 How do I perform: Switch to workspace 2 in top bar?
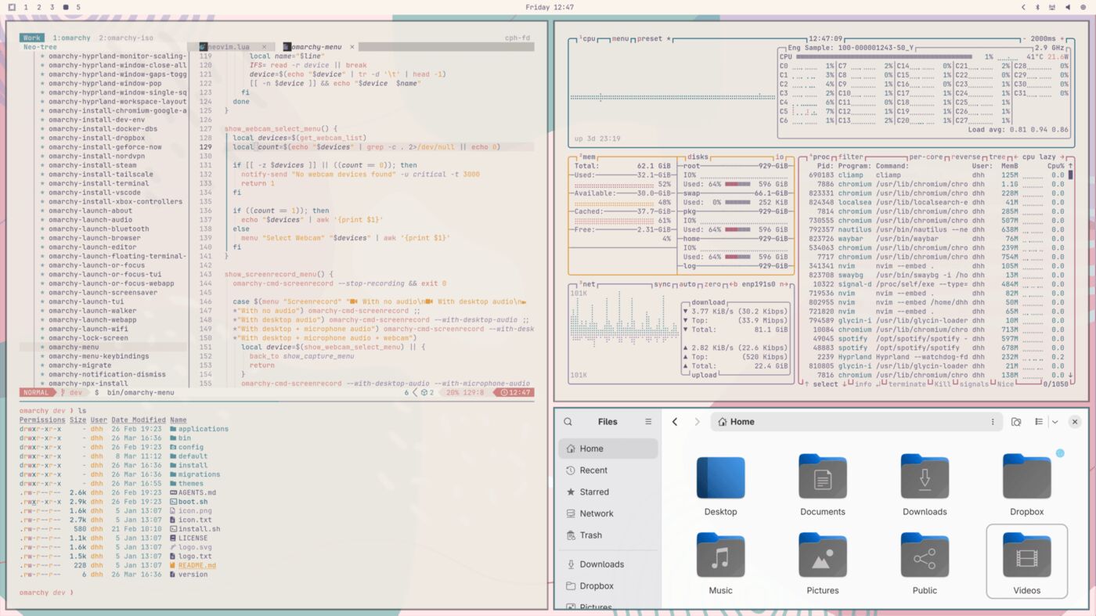coord(39,7)
